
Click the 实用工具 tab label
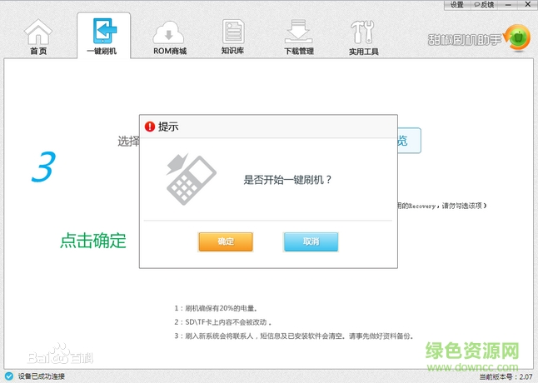364,52
